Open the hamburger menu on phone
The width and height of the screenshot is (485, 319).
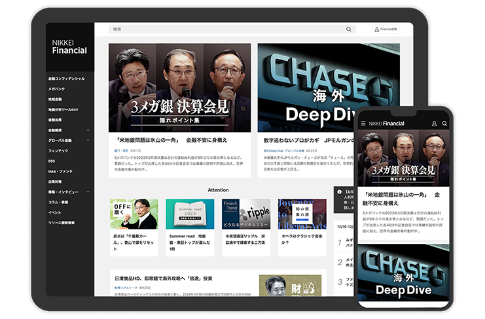(x=363, y=123)
